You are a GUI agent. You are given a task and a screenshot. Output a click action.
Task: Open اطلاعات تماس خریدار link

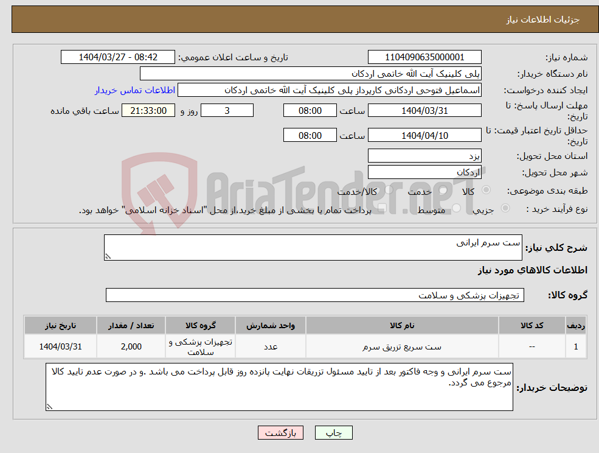(135, 90)
